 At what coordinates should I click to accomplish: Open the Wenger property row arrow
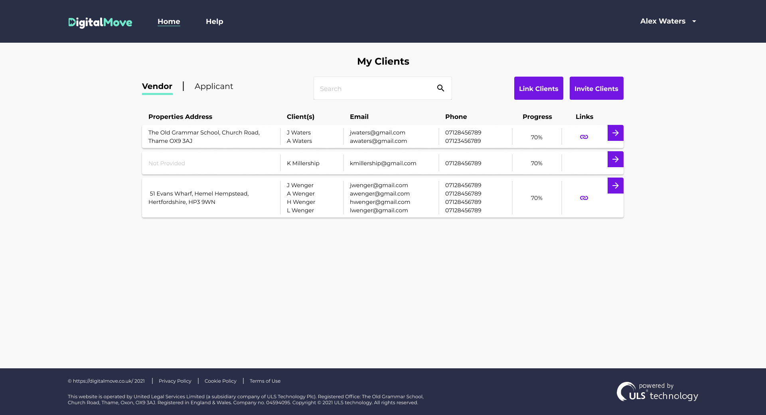pyautogui.click(x=615, y=186)
